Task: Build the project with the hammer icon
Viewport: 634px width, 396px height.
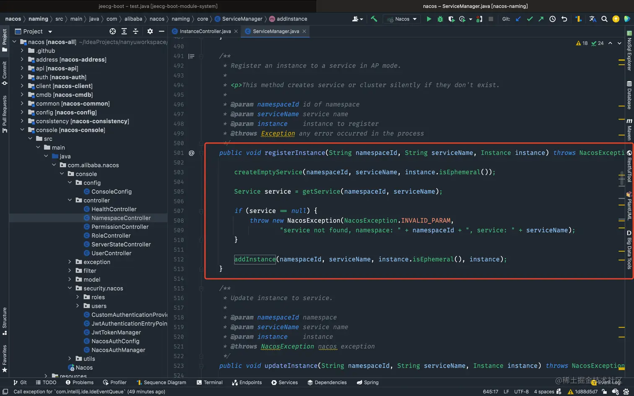Action: (x=374, y=19)
